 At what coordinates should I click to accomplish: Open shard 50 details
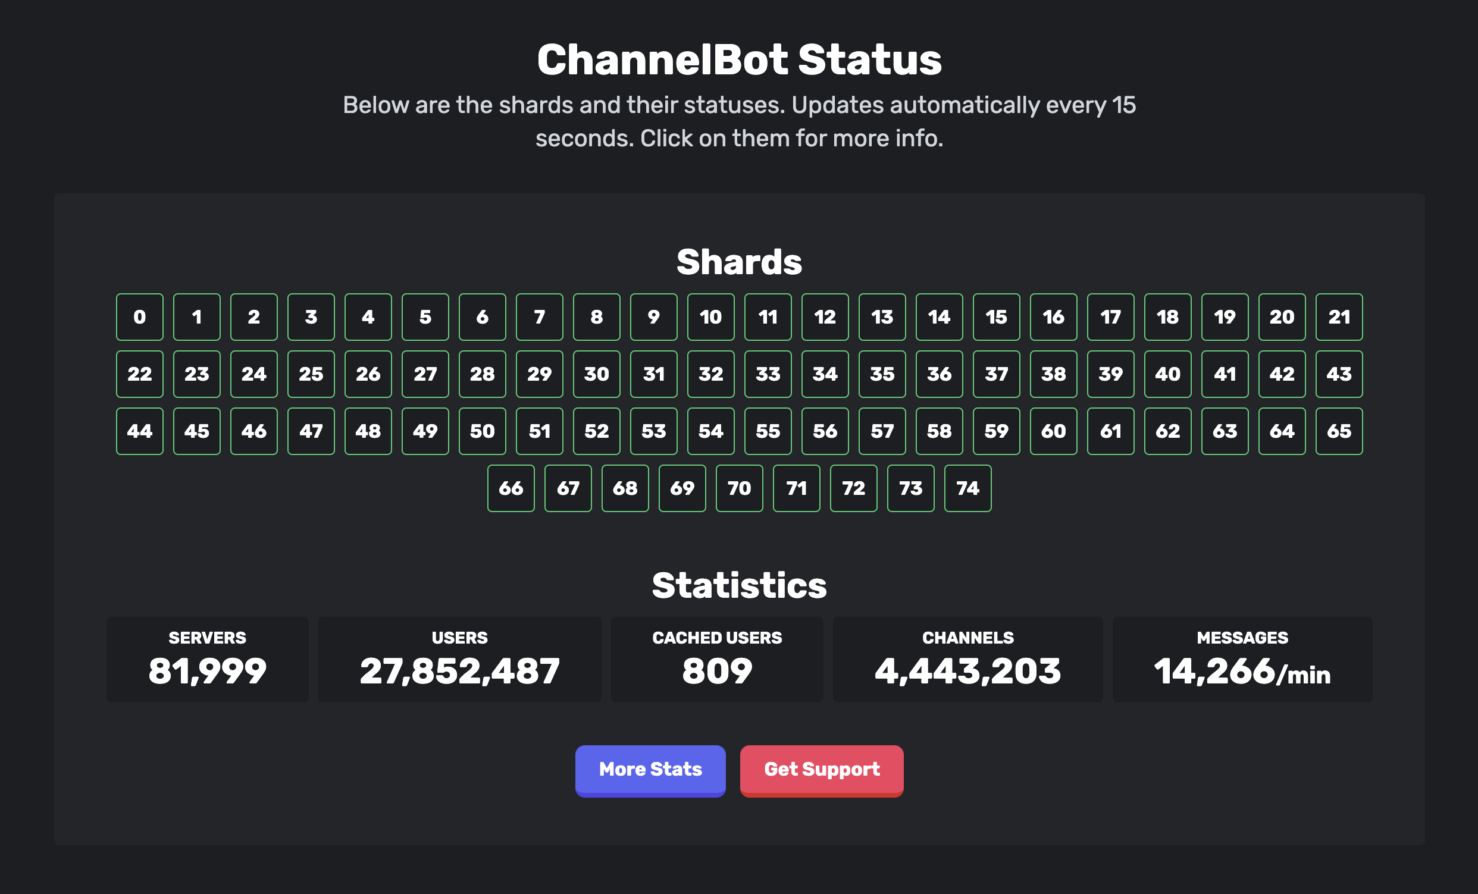pyautogui.click(x=483, y=431)
